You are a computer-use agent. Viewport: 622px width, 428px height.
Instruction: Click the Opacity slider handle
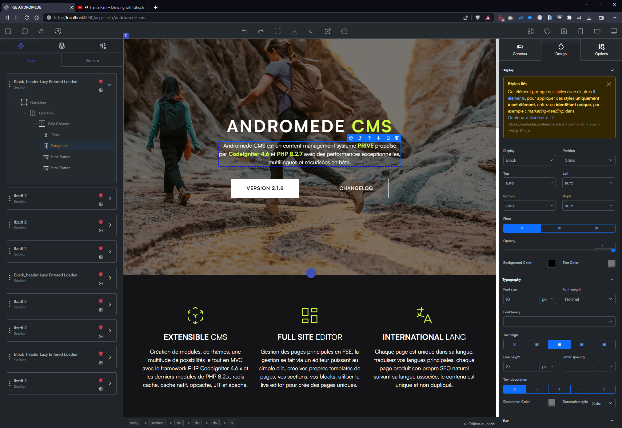coord(613,250)
